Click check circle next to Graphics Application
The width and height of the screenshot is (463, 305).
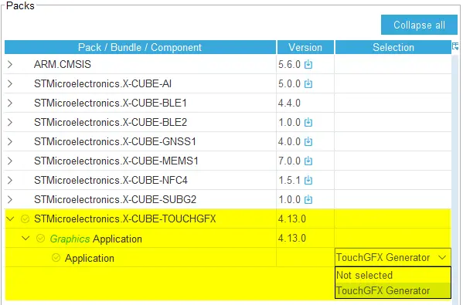[40, 239]
